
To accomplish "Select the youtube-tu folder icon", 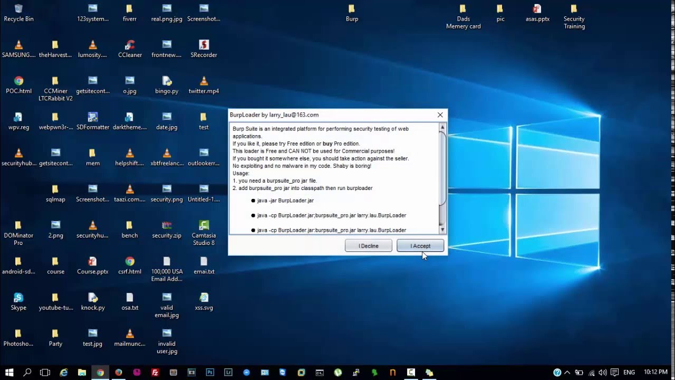I will click(55, 302).
